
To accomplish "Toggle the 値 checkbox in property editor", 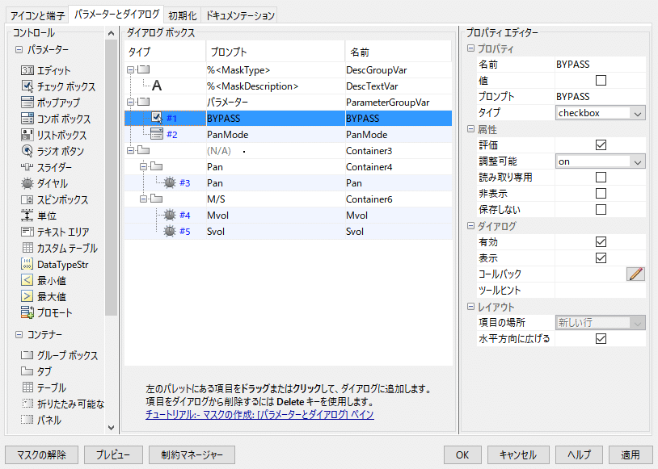I will click(601, 81).
